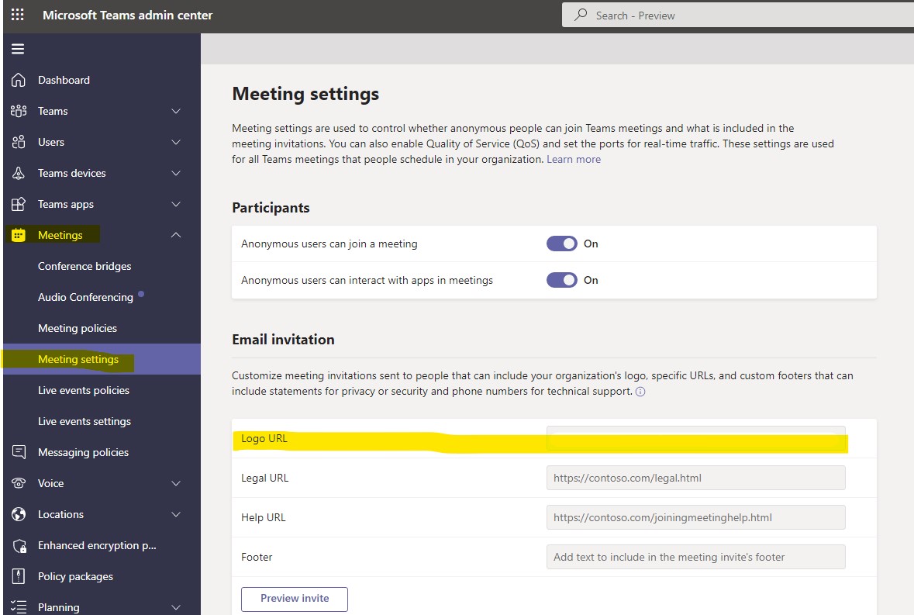The image size is (914, 615).
Task: Toggle Anonymous users can interact with apps
Action: (562, 281)
